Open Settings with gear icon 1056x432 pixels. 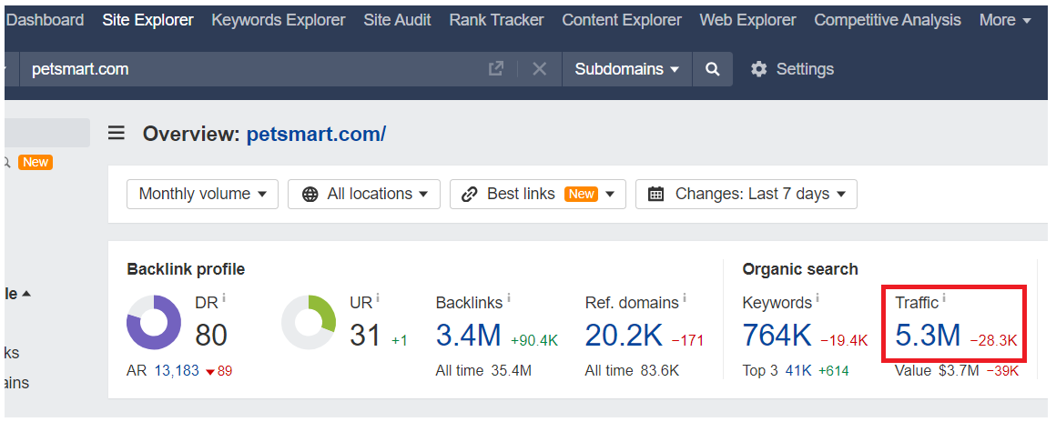point(792,68)
